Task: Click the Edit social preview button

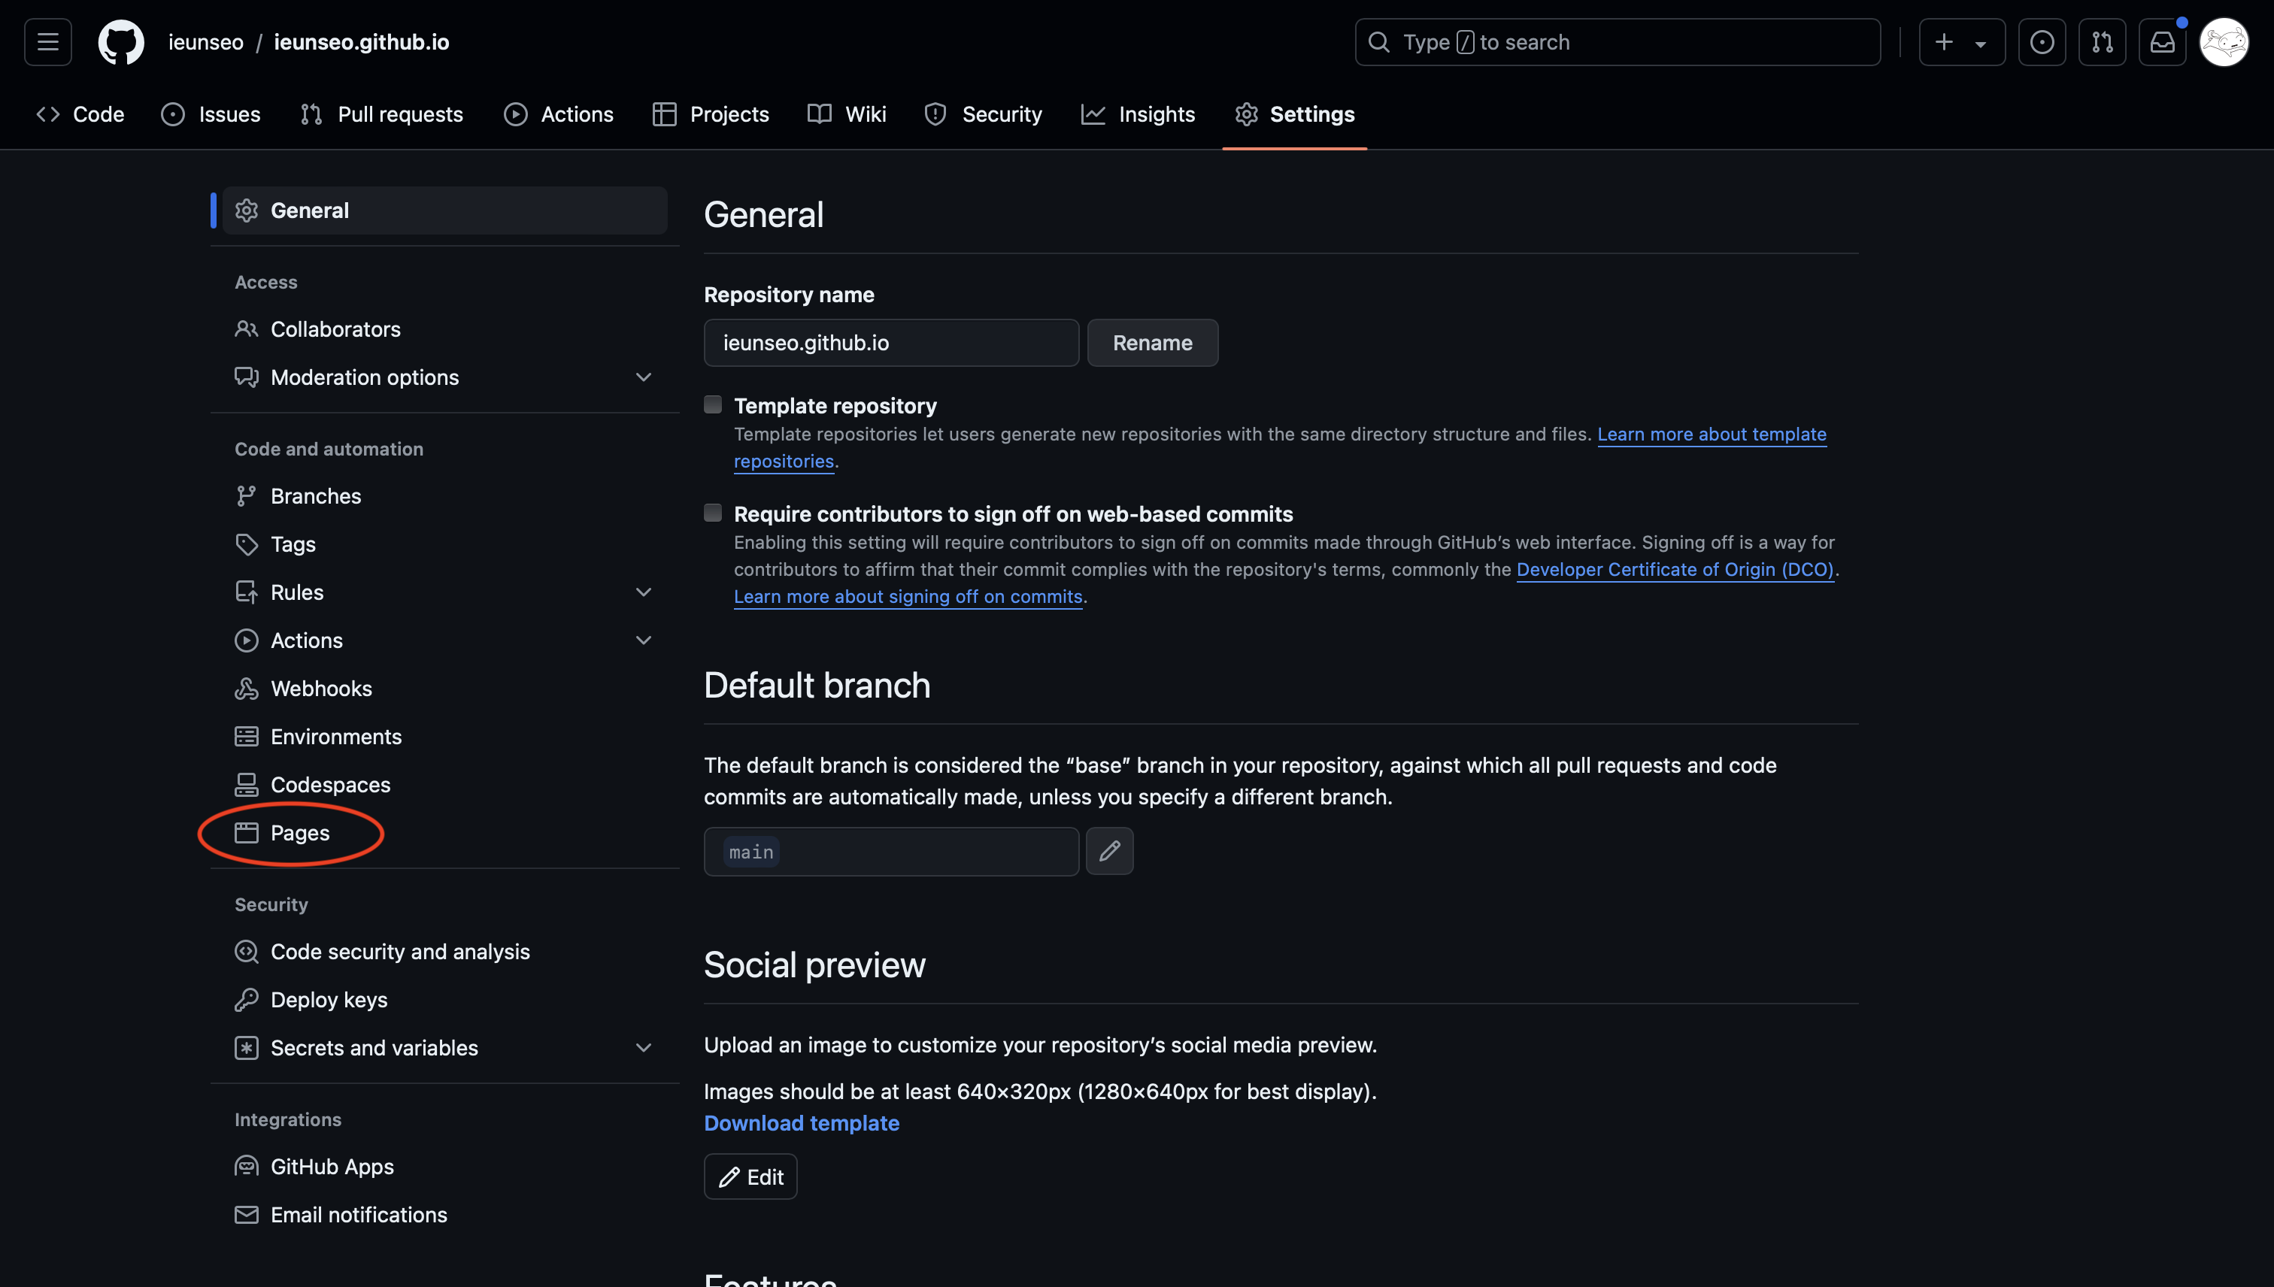Action: click(750, 1176)
